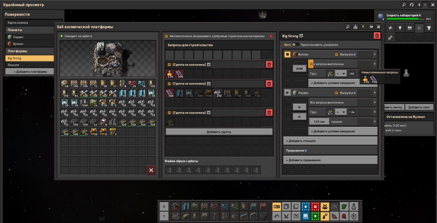Click the trophy achievements icon
The height and width of the screenshot is (223, 437).
[x=429, y=28]
